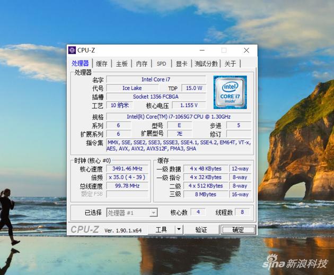Click the 12-way associativity value
Image resolution: width=334 pixels, height=275 pixels.
[x=240, y=168]
